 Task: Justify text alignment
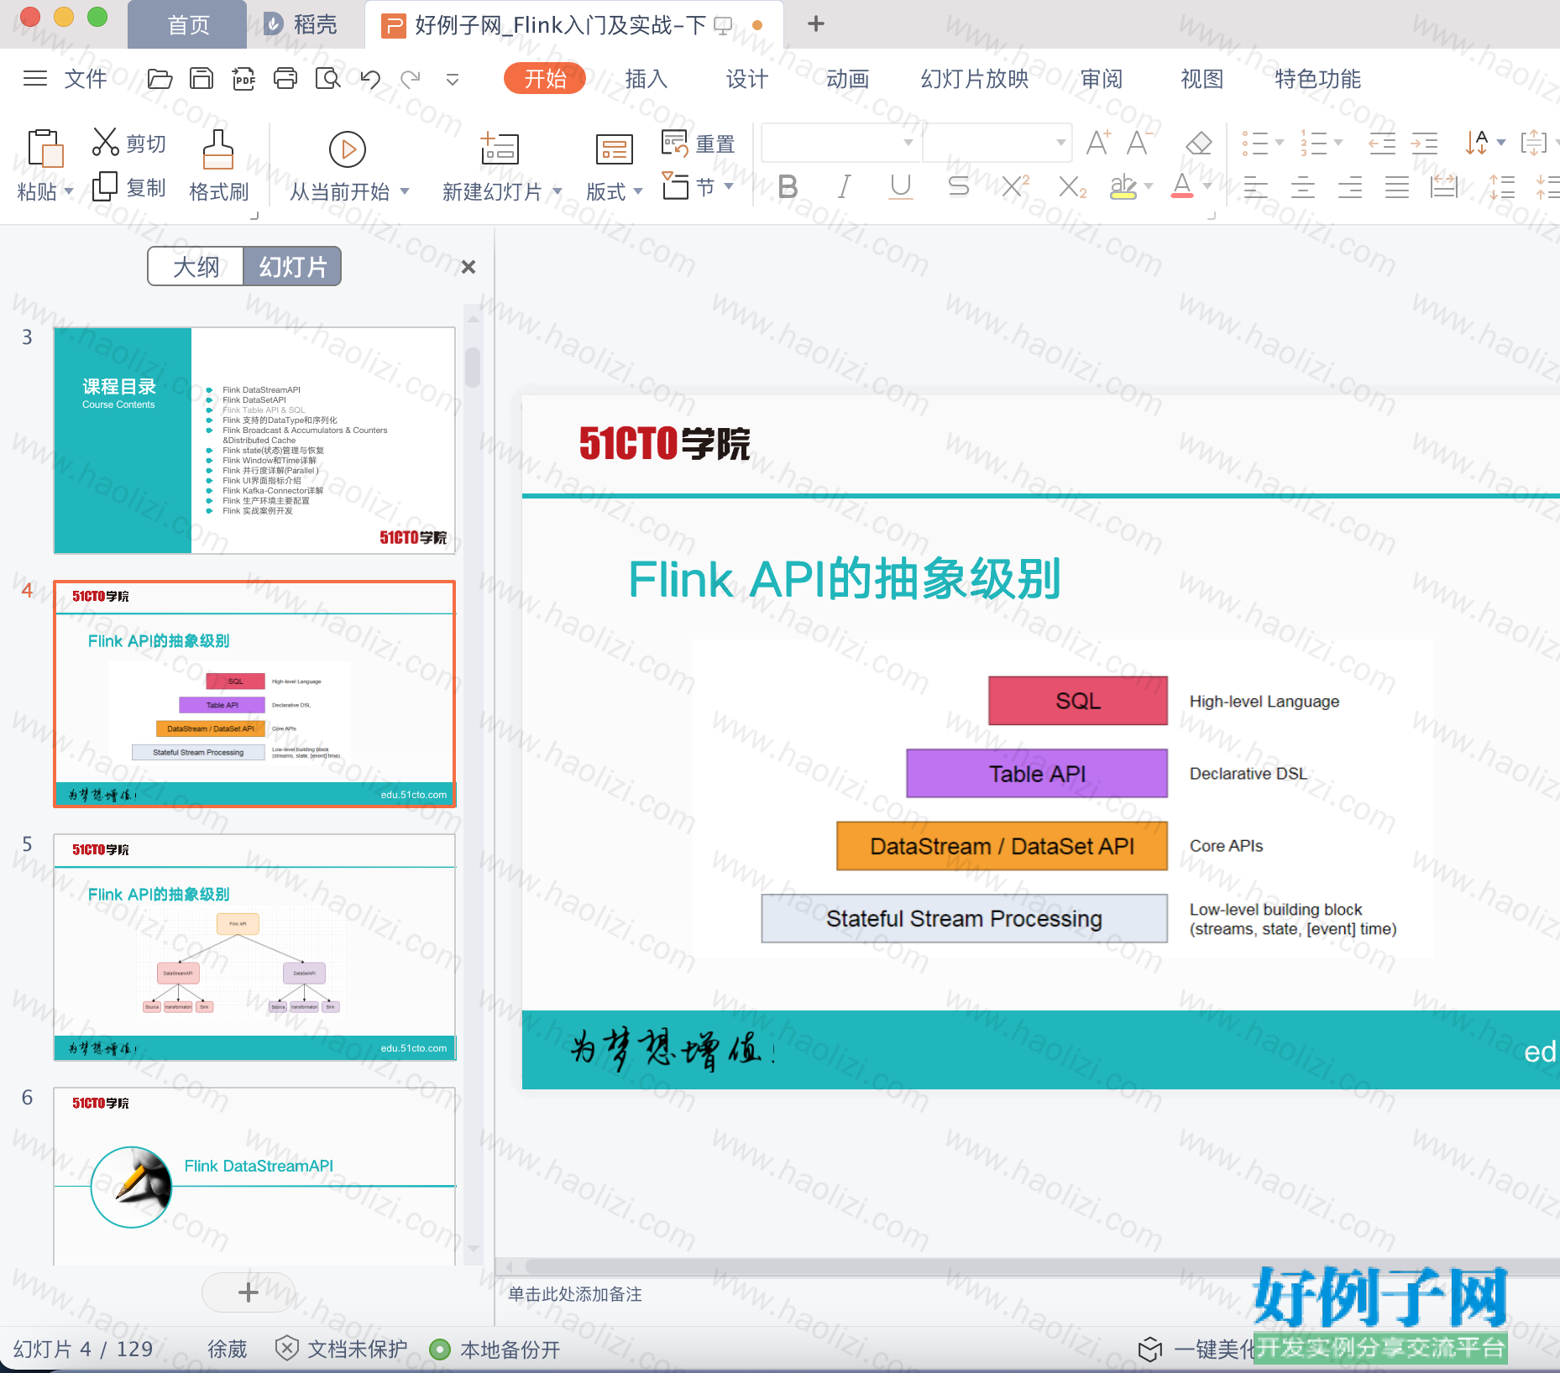click(x=1397, y=186)
